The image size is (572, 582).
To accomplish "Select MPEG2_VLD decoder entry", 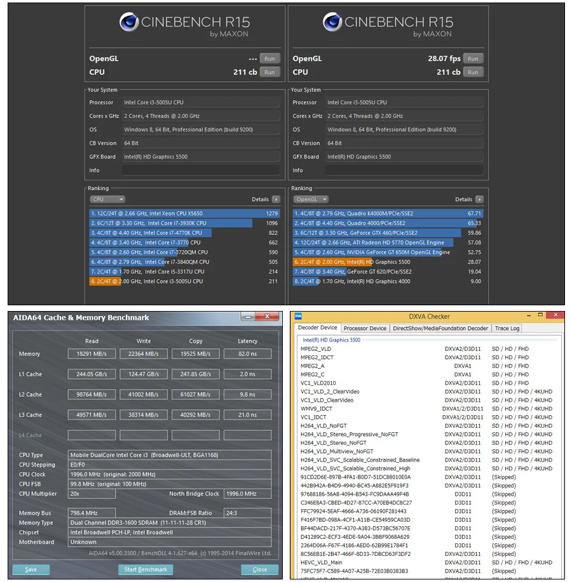I will [315, 349].
